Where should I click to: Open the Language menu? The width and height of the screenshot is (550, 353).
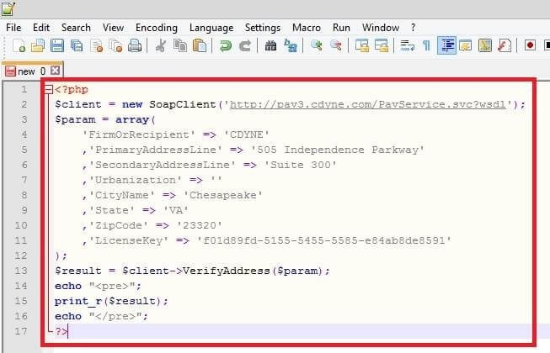(211, 28)
